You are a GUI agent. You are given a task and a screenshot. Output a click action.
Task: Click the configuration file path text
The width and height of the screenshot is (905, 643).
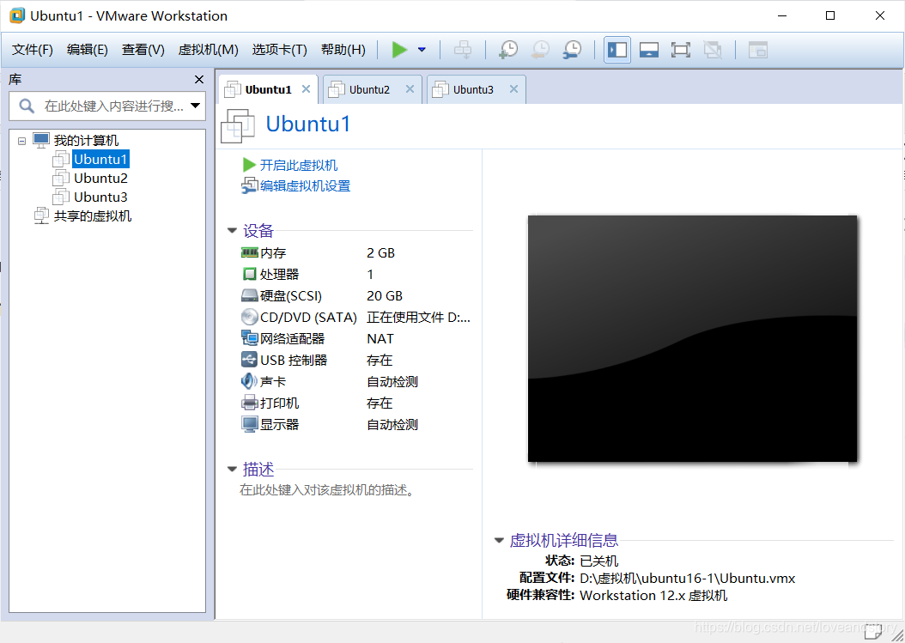click(x=688, y=578)
